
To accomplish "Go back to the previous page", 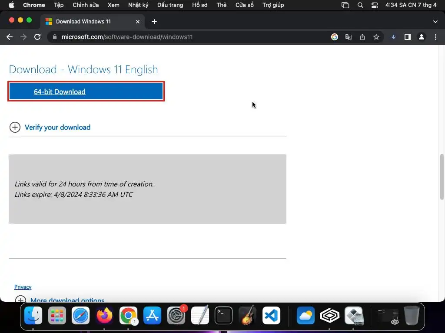I will (10, 37).
